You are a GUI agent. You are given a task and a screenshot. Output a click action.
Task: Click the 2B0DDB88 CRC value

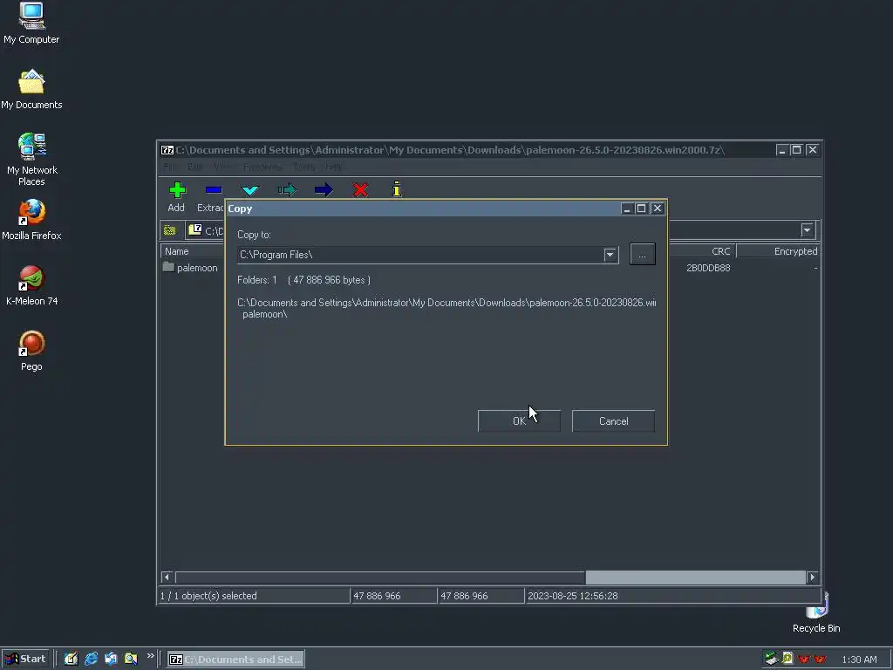708,268
